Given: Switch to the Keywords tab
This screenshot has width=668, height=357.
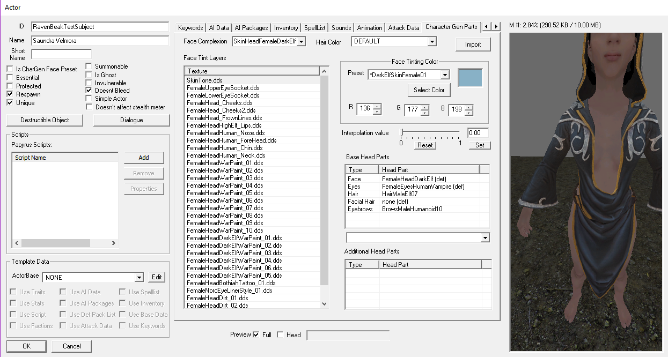Looking at the screenshot, I should [190, 28].
